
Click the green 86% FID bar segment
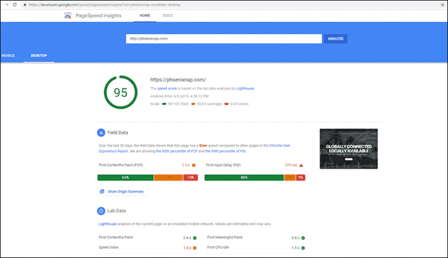(x=244, y=177)
